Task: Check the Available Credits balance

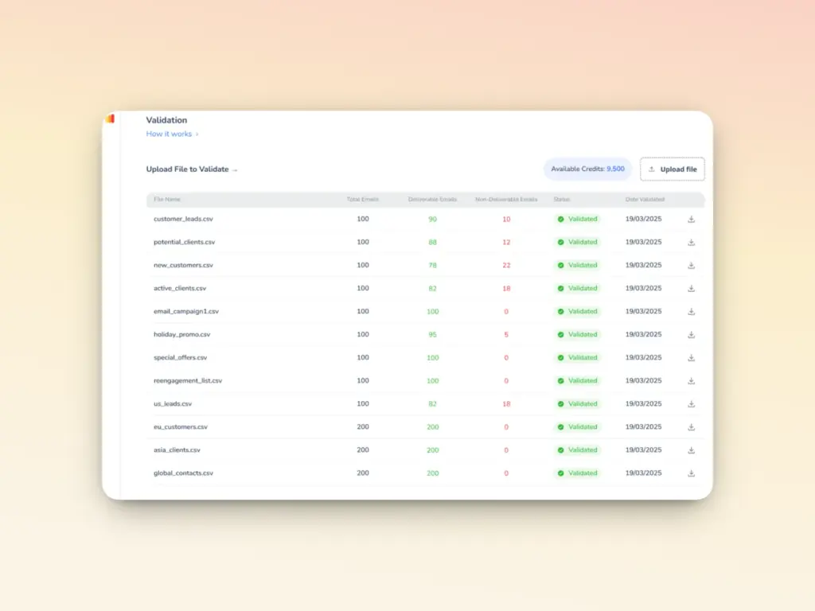Action: tap(587, 169)
